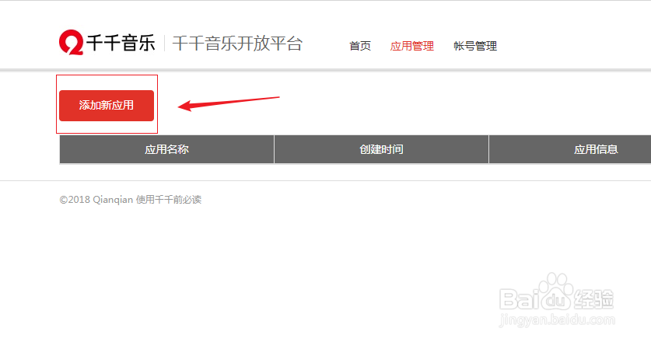Select the 应用管理 navigation tab

coord(412,46)
